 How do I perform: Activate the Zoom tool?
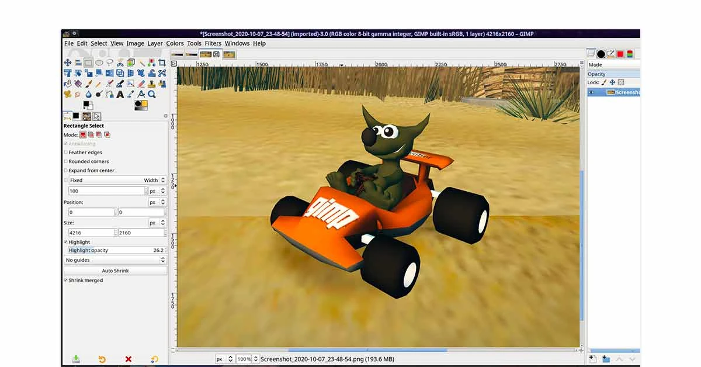[151, 94]
